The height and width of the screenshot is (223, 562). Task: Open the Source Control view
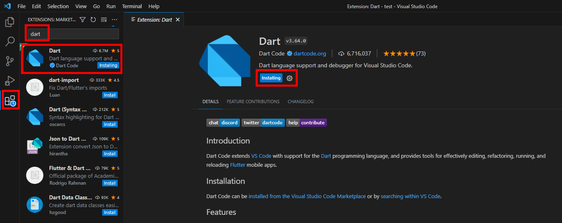pyautogui.click(x=10, y=61)
